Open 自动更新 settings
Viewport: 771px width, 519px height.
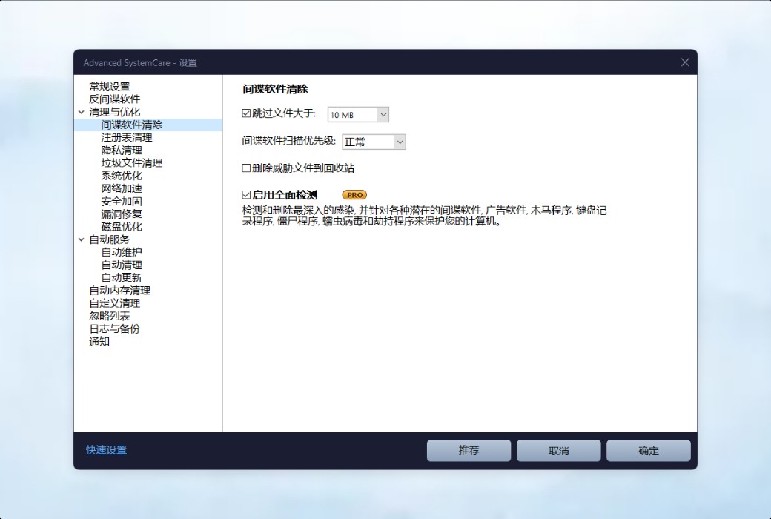click(x=122, y=278)
